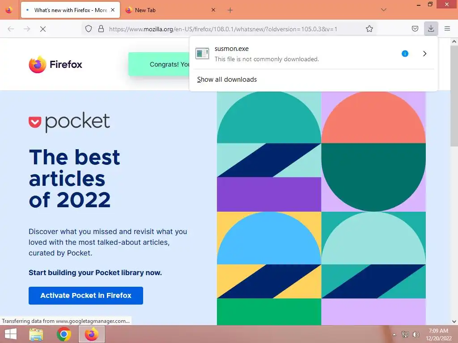The image size is (458, 343).
Task: Stop loading the page
Action: pyautogui.click(x=43, y=29)
